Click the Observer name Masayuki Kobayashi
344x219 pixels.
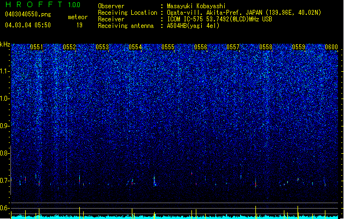(x=196, y=6)
